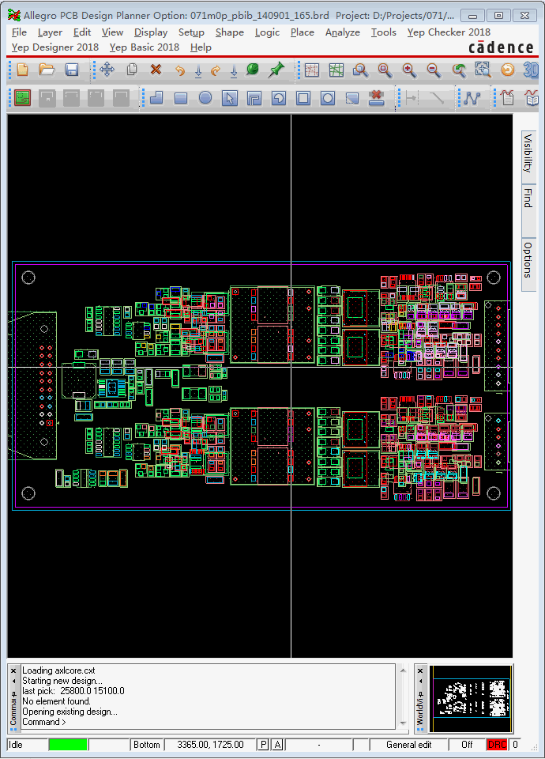Zoom out with the minus magnifier
The width and height of the screenshot is (545, 759).
tap(434, 70)
